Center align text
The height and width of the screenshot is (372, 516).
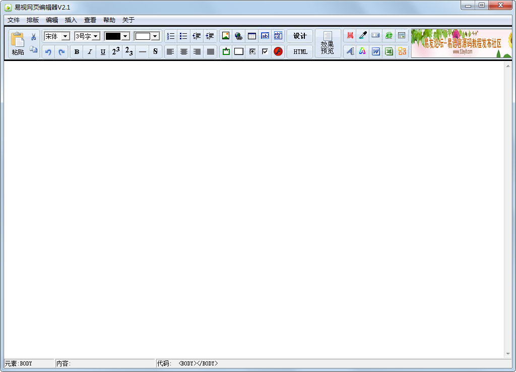(183, 52)
